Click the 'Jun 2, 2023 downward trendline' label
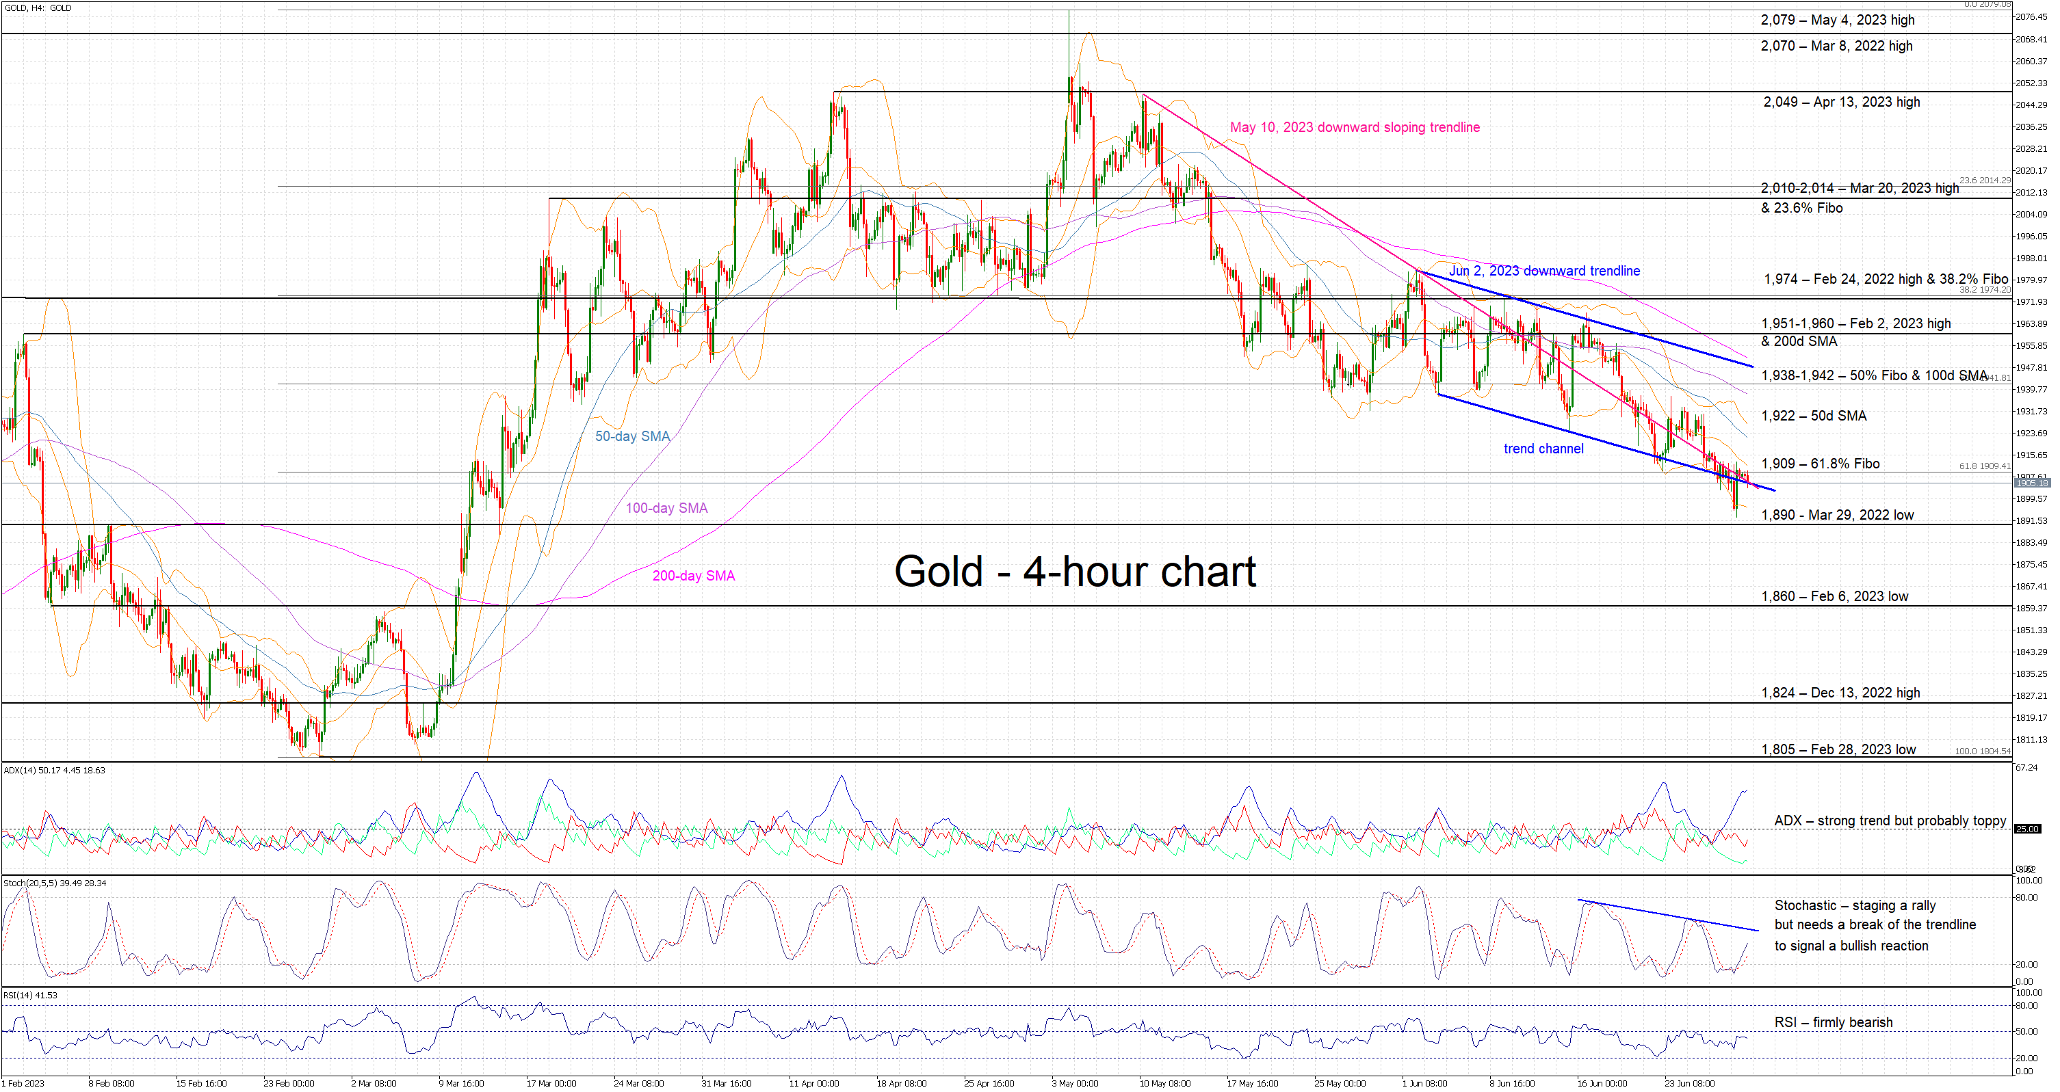This screenshot has width=2060, height=1092. pos(1543,271)
